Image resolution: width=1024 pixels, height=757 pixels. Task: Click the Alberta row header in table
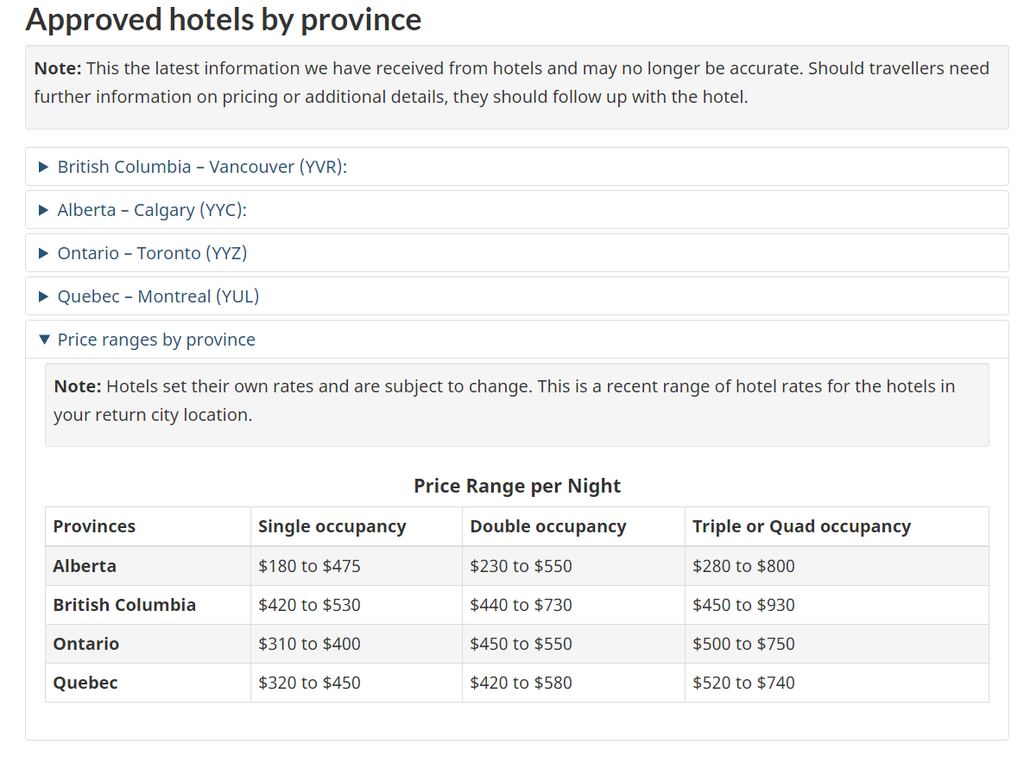(x=85, y=566)
